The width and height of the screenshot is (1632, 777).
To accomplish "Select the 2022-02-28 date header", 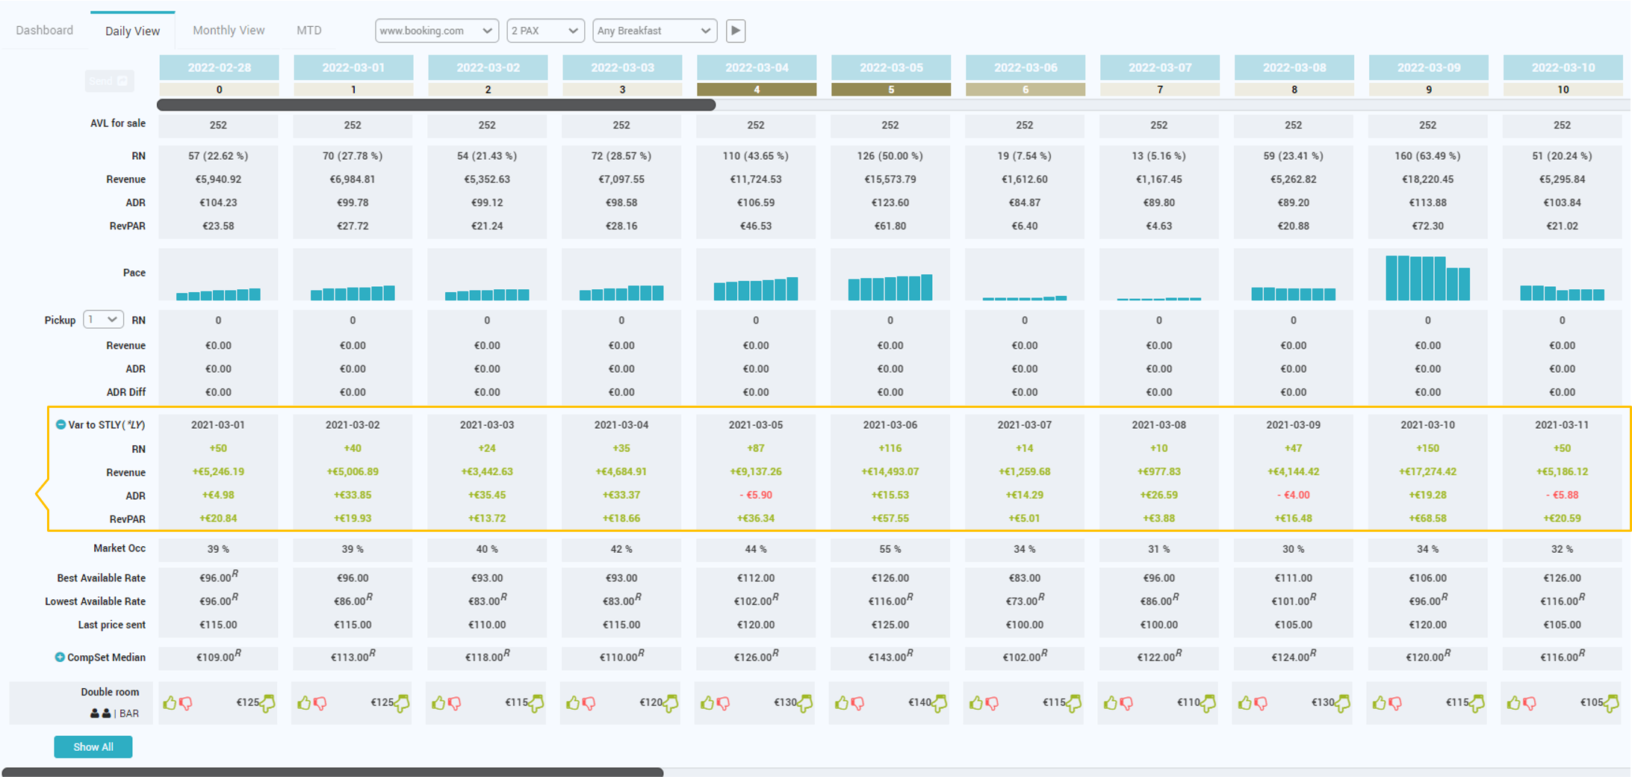I will 219,67.
